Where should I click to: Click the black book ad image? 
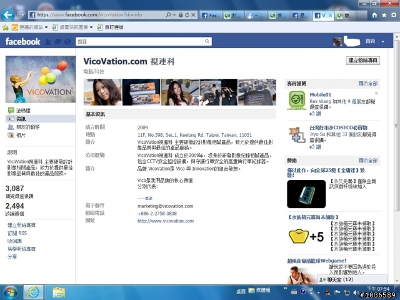pyautogui.click(x=306, y=194)
